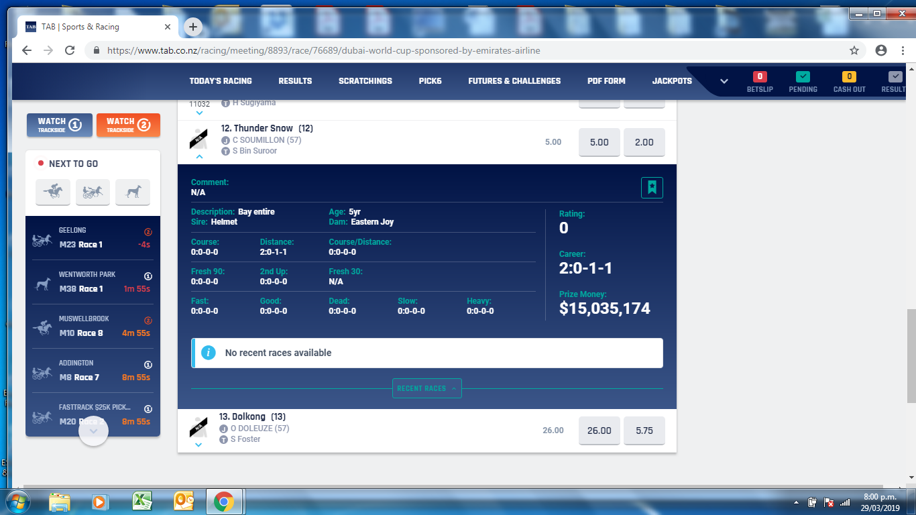This screenshot has height=515, width=916.
Task: Click trainer name S Bin Suroor
Action: [x=255, y=151]
